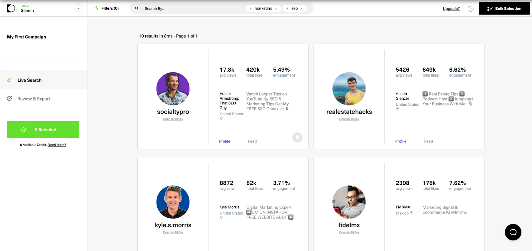The width and height of the screenshot is (532, 251).
Task: Open the Upgrade link
Action: [x=451, y=9]
